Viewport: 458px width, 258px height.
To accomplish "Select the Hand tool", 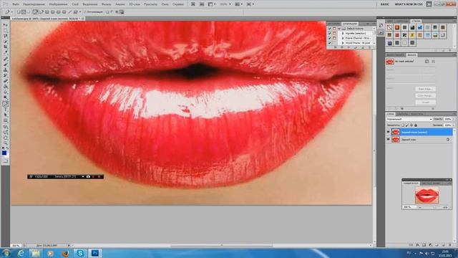I will click(x=6, y=138).
